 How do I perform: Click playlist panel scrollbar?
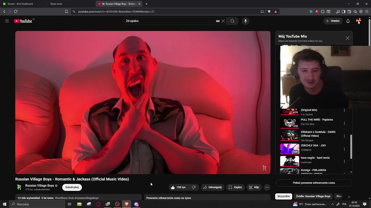[351, 147]
